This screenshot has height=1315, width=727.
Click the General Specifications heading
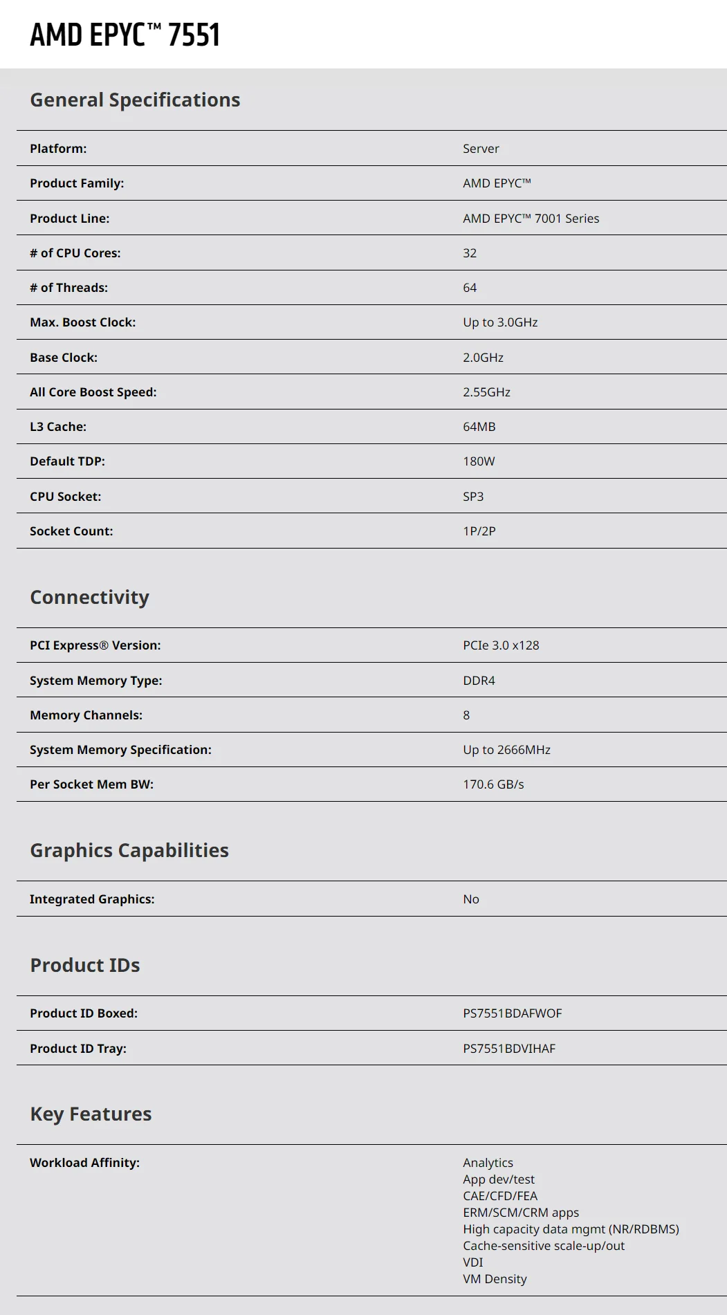(135, 100)
